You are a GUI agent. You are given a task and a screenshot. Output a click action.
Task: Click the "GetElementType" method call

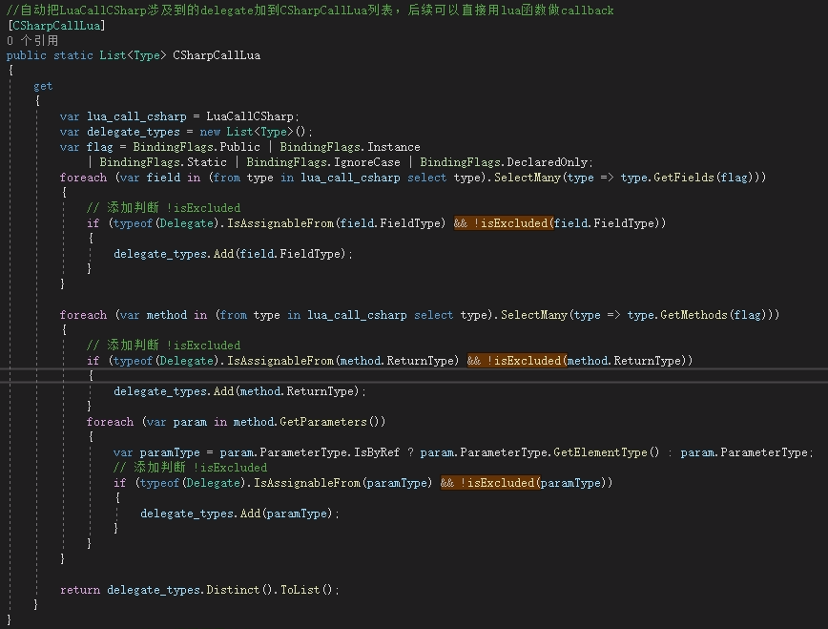point(600,452)
